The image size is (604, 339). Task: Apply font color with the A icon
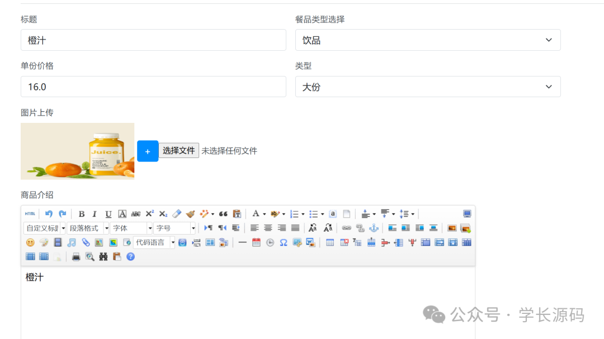[x=256, y=213]
